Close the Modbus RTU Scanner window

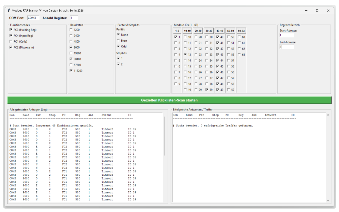(328, 10)
